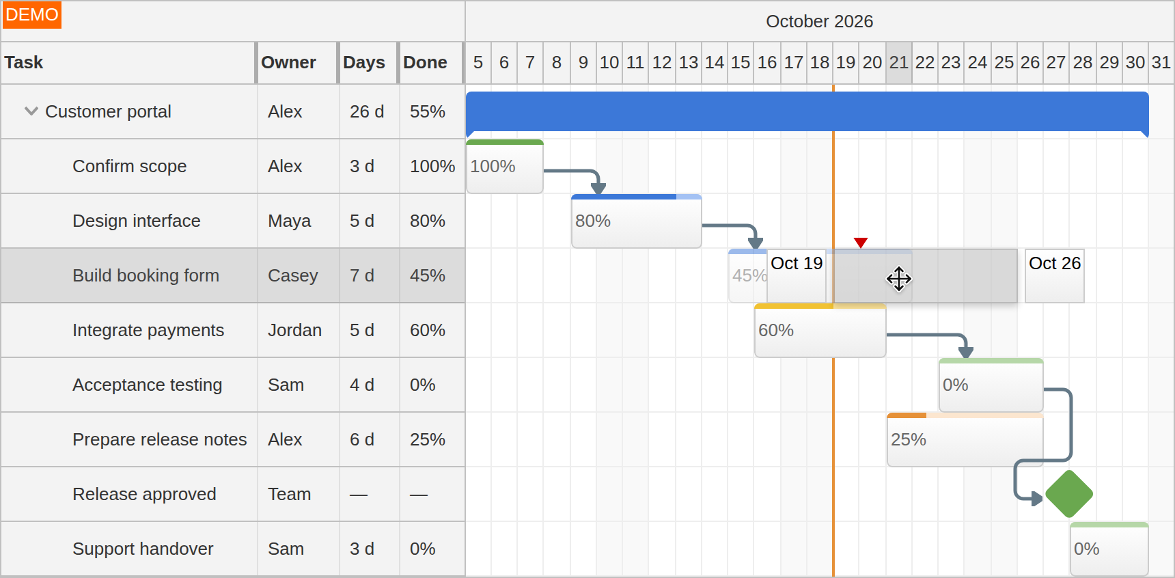Image resolution: width=1175 pixels, height=578 pixels.
Task: Click owner cell 'Maya'
Action: tap(298, 221)
